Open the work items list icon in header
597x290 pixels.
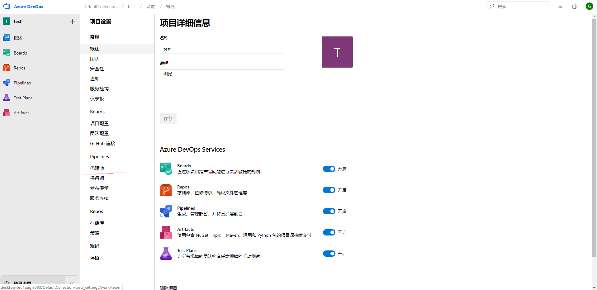point(560,6)
